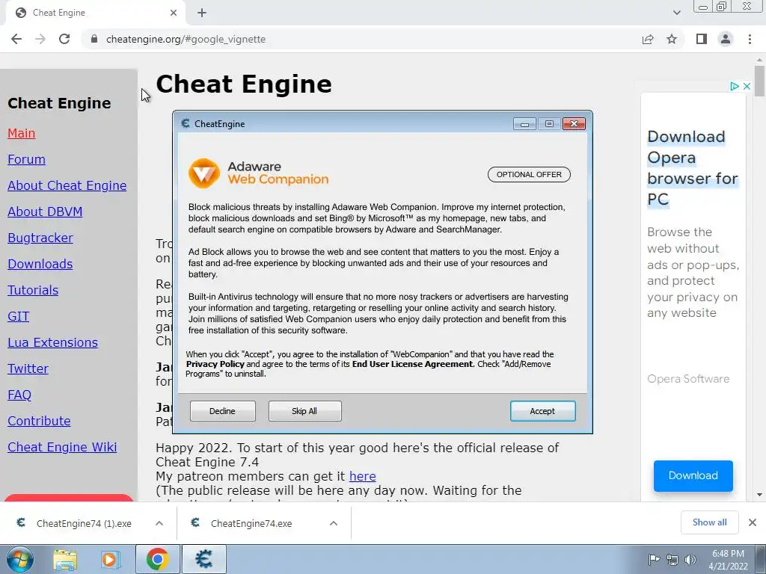Screen dimensions: 766x574
Task: Open the FAQ link
Action: (x=19, y=395)
